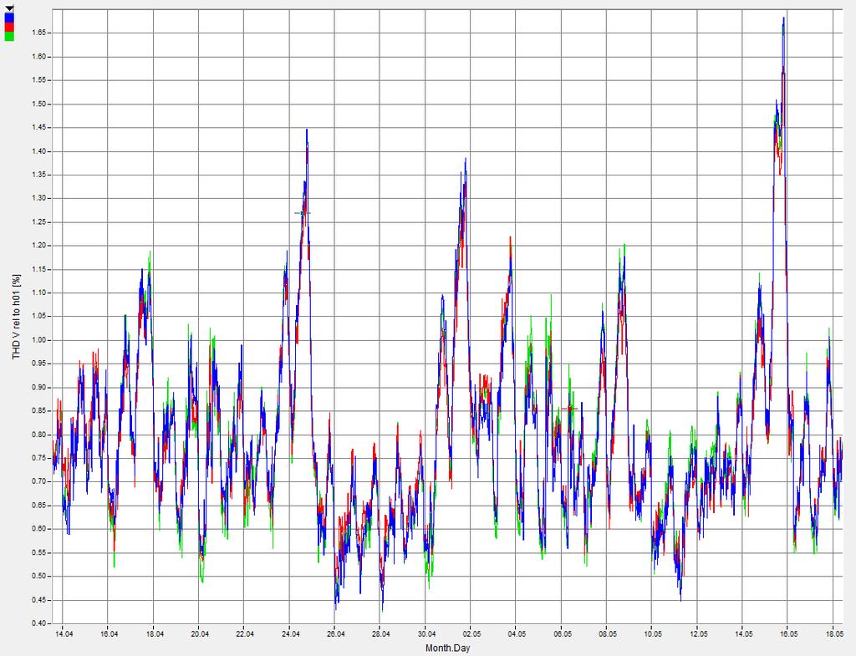Viewport: 856px width, 656px height.
Task: Click the '0.40' y-axis tick label
Action: [x=40, y=623]
